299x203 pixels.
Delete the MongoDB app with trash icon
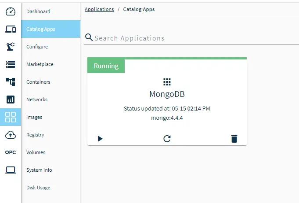tap(234, 139)
